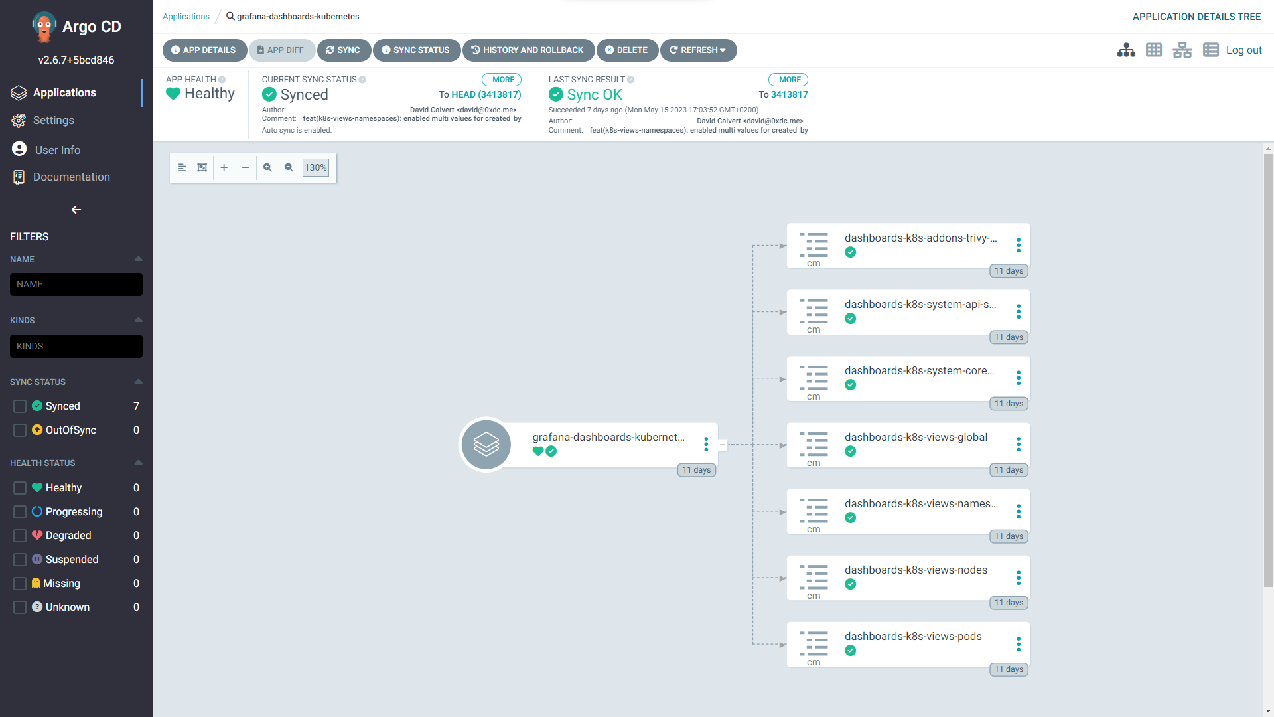The image size is (1274, 717).
Task: Click the plus expand-all icon in zoom toolbar
Action: 224,168
